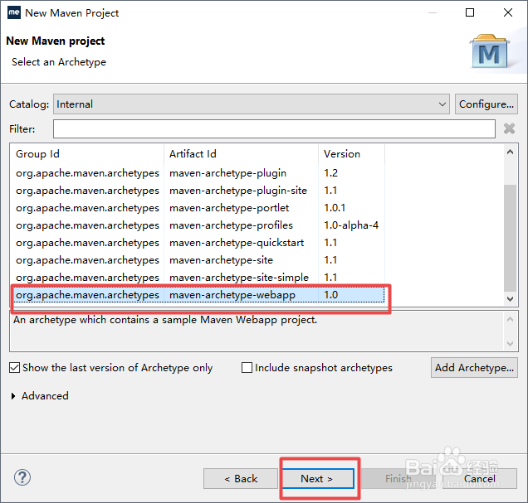Click the archetype list scroll up arrow
This screenshot has width=528, height=503.
tap(511, 152)
